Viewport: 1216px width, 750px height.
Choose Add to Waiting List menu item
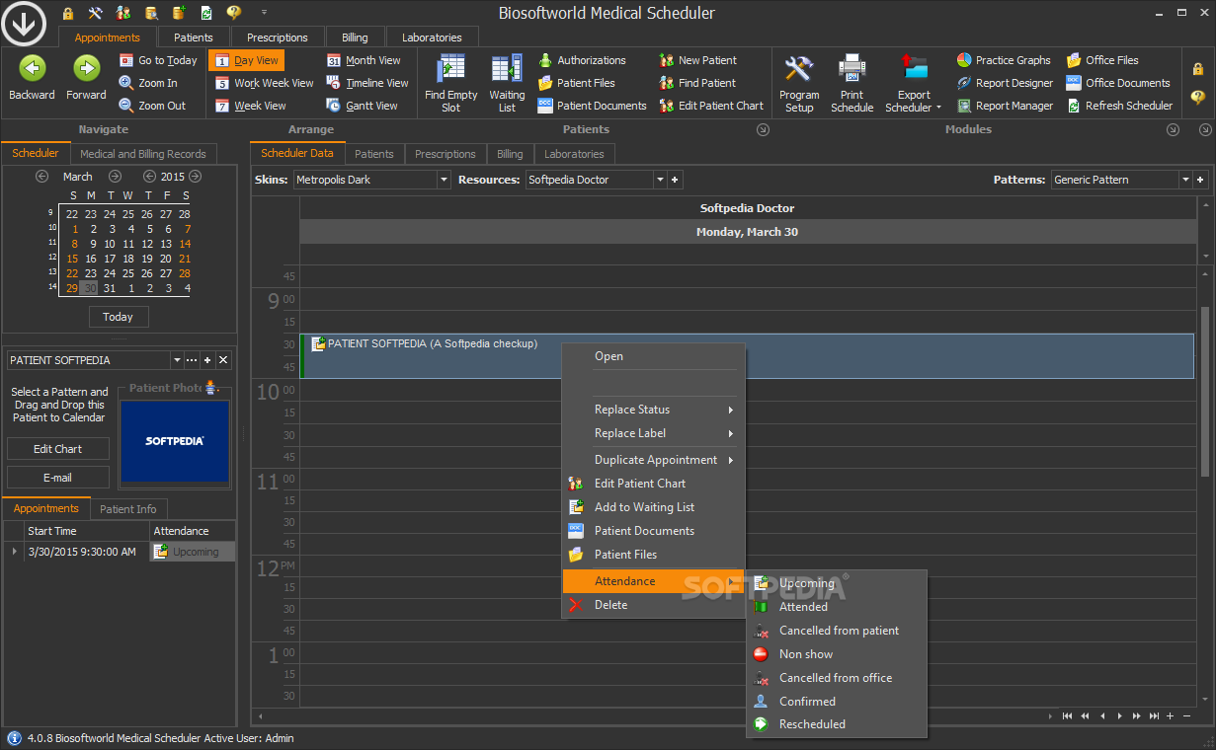pos(653,507)
